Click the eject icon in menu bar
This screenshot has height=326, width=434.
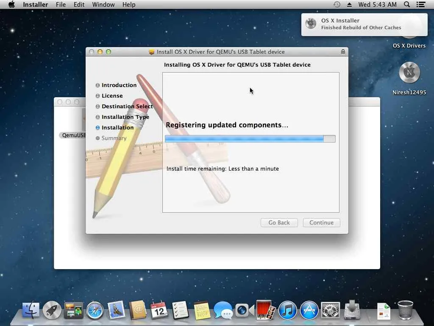pos(349,5)
